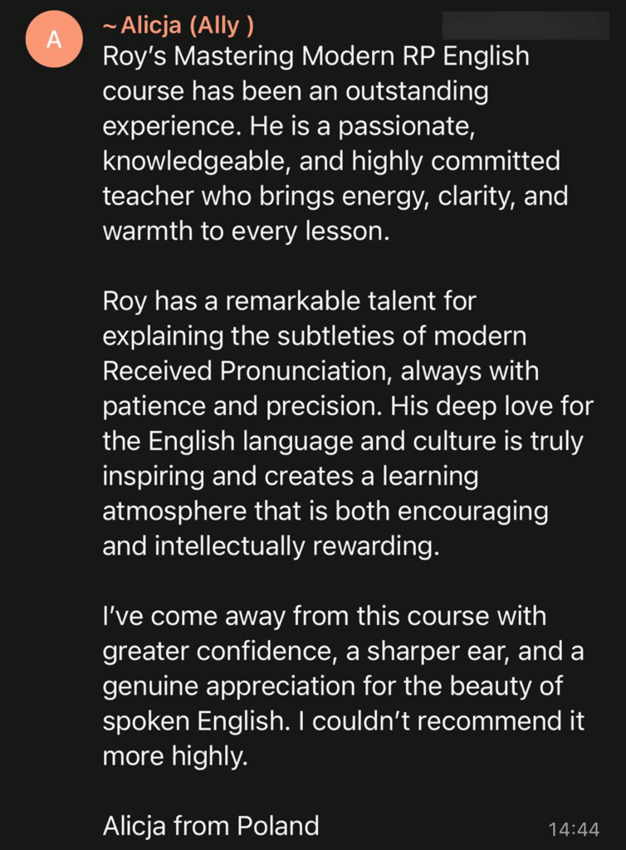Click the line starting "Roy has a remarkable talent"

point(289,300)
